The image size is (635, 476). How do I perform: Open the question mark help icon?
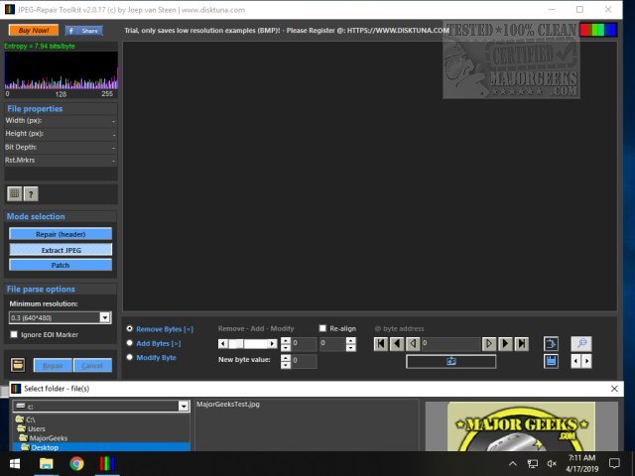tap(31, 194)
